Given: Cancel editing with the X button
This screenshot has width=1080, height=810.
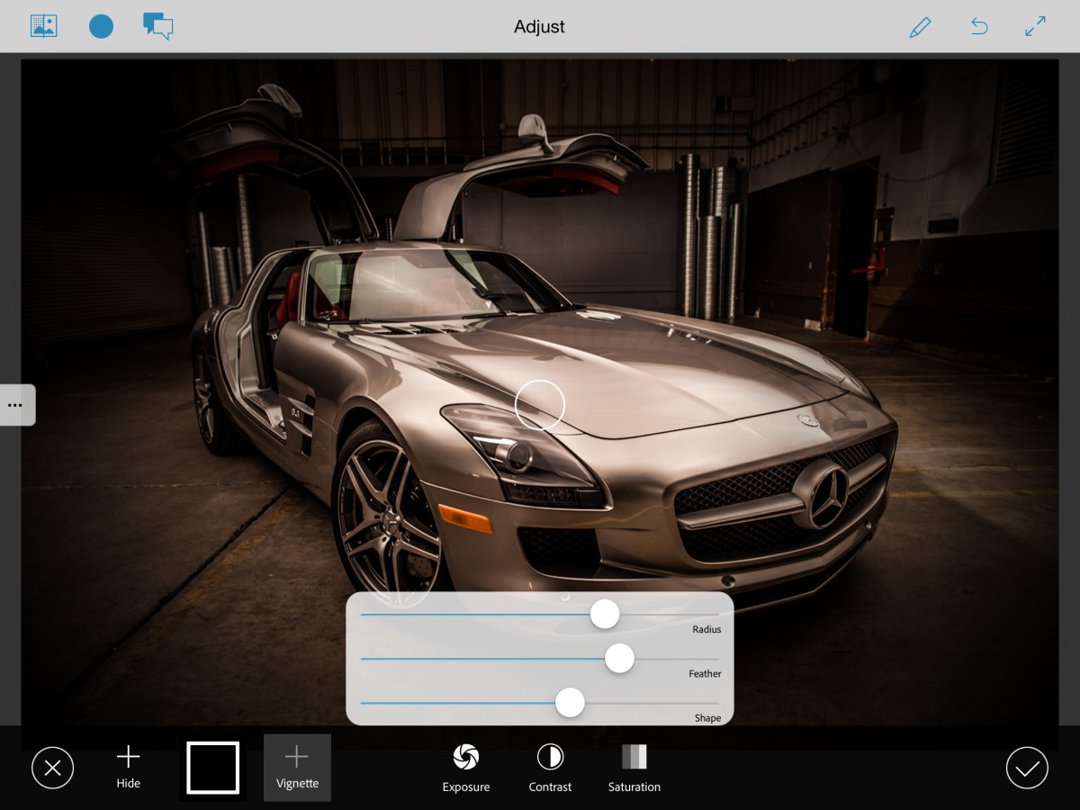Looking at the screenshot, I should tap(52, 768).
